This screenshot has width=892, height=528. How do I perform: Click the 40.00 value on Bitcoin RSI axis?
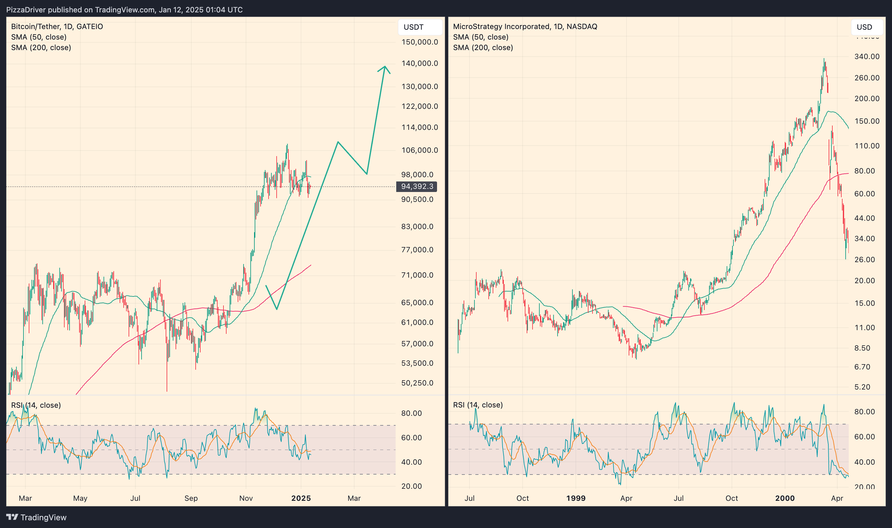point(411,462)
